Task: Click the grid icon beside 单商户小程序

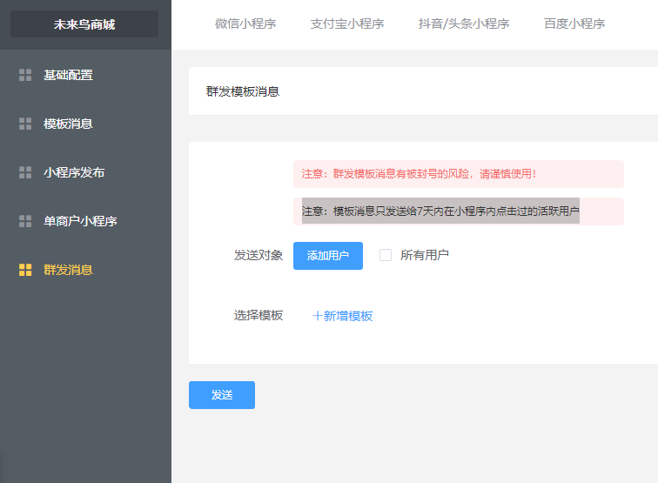Action: 25,221
